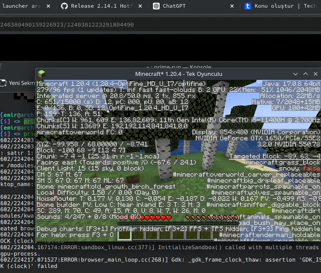
Task: Click the blue t favicon on the Konu oluştur tab
Action: coord(248,6)
